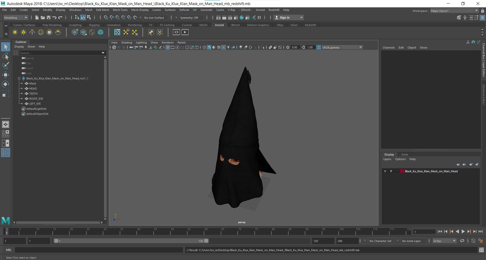Switch to Poly Modeling shelf tab
This screenshot has width=486, height=260.
click(52, 25)
